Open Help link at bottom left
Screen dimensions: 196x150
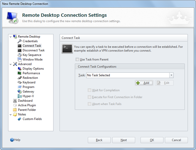pos(15,140)
